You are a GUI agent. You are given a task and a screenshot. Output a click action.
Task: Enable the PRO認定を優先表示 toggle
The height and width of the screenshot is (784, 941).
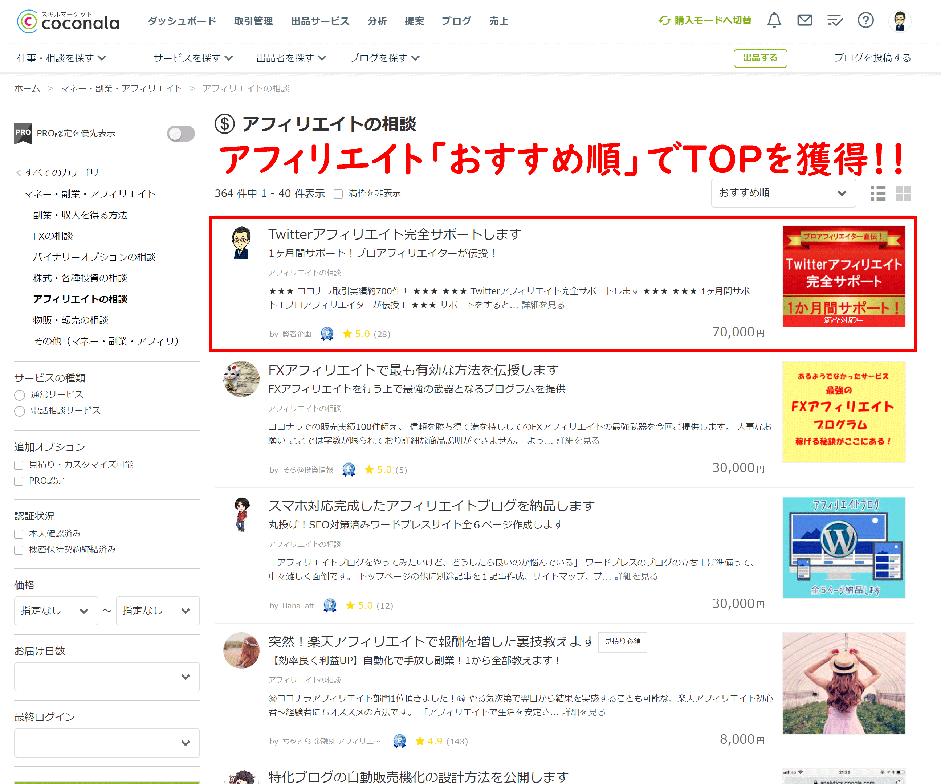point(181,133)
